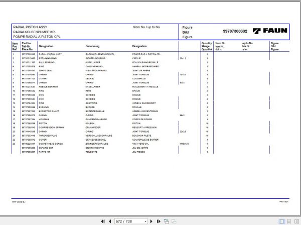Select single page view mode icon
This screenshot has width=301, height=225.
(281, 221)
